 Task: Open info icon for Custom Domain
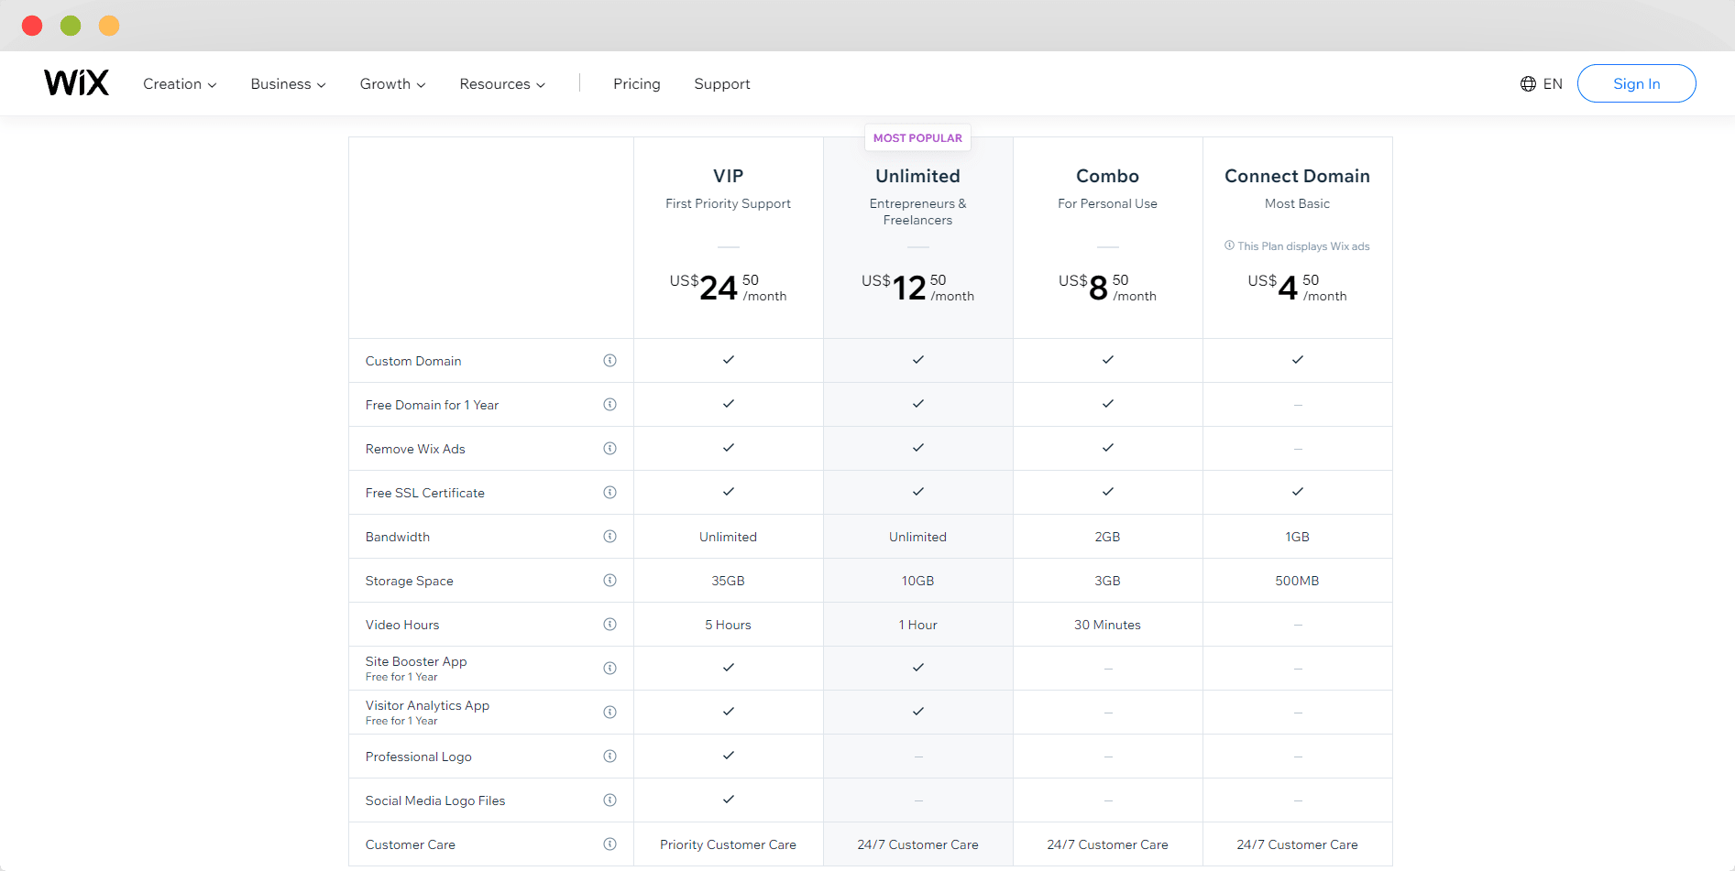pos(609,361)
